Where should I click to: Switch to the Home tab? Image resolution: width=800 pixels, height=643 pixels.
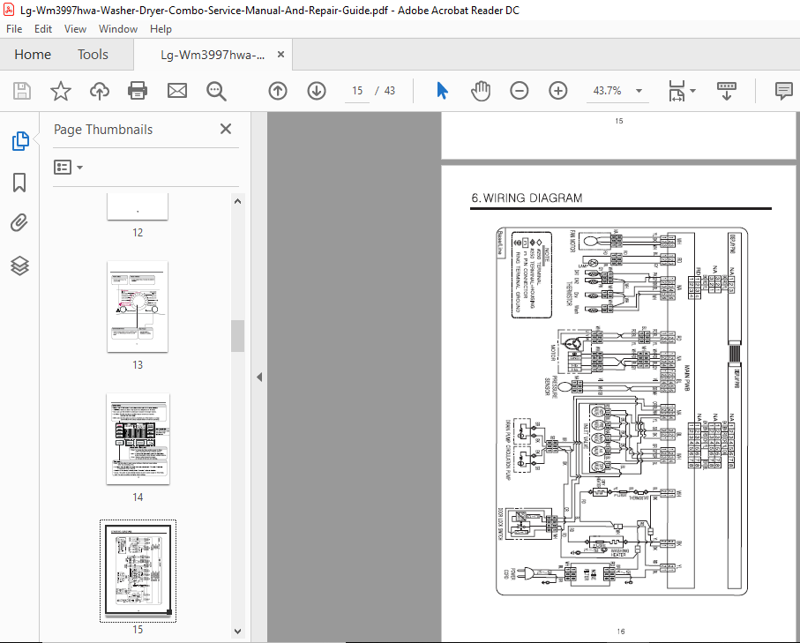pyautogui.click(x=33, y=55)
